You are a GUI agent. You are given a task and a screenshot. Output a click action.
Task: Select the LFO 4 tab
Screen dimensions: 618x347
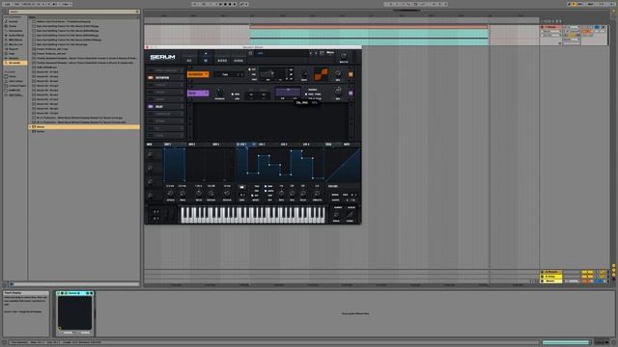306,145
